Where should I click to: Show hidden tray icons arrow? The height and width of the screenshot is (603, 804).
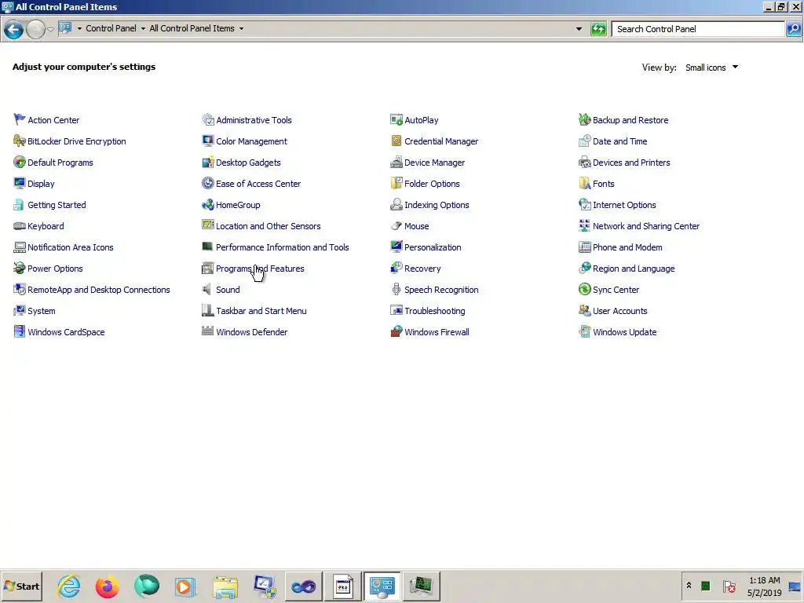click(x=689, y=585)
